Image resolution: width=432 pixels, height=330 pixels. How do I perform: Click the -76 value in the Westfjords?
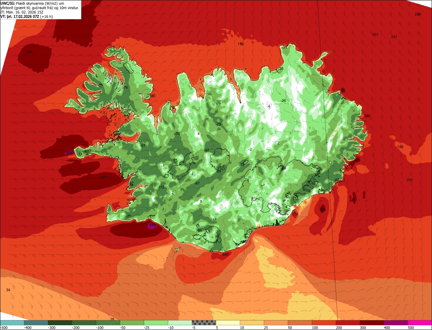[x=125, y=87]
